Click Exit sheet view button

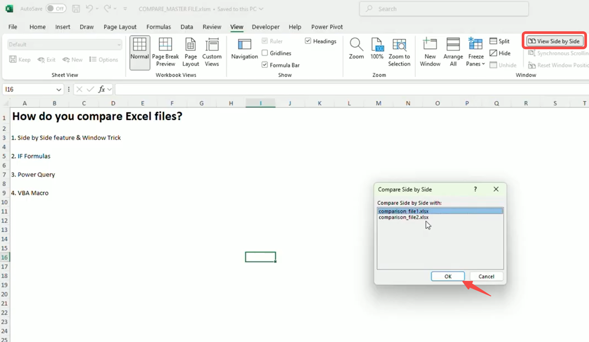(x=46, y=60)
